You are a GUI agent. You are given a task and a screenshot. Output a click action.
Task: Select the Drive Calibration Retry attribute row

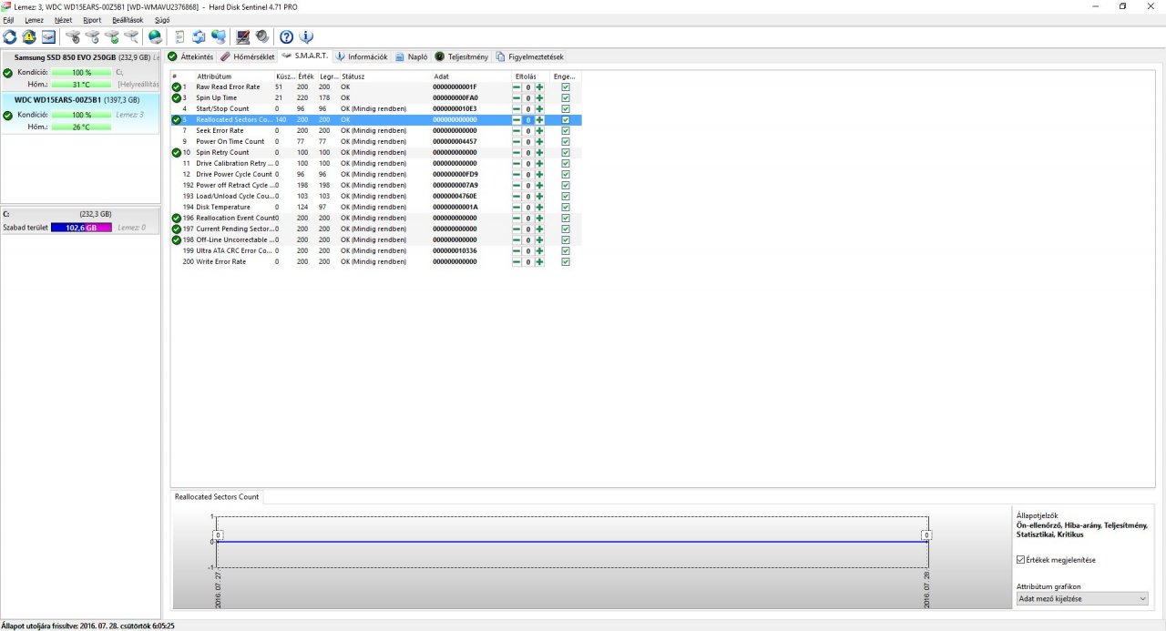[x=376, y=164]
